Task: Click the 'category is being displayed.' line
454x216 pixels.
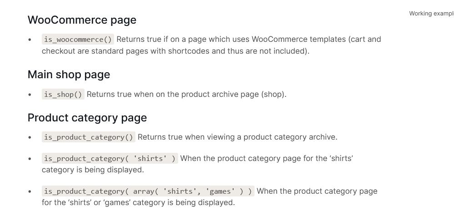Action: pos(93,170)
